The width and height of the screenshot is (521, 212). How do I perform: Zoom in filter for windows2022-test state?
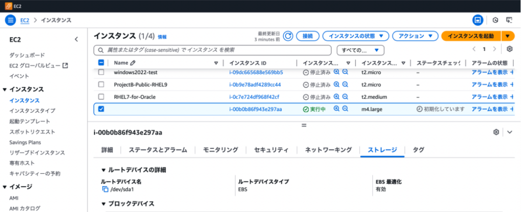pyautogui.click(x=337, y=72)
